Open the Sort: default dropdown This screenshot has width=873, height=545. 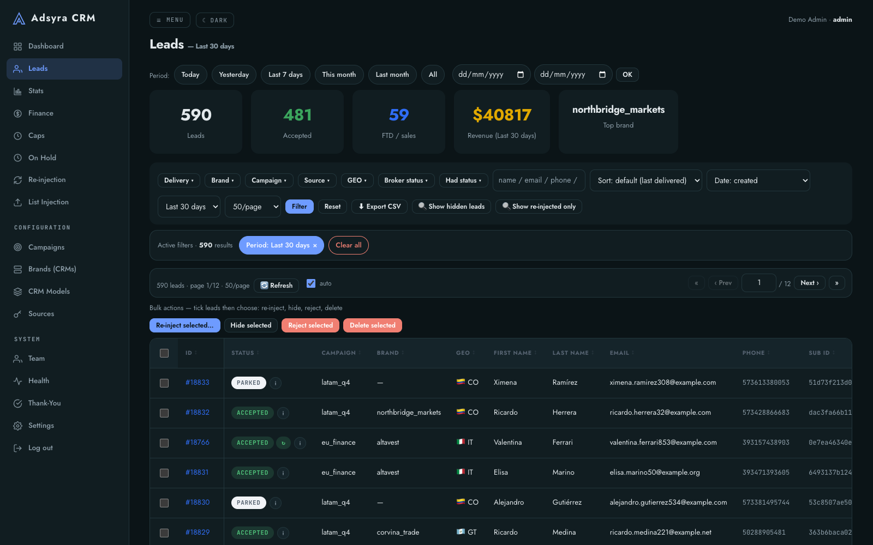[646, 180]
